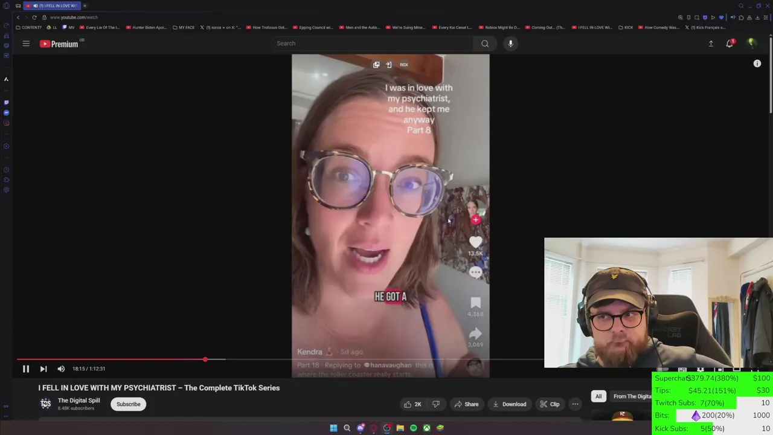Select the From The Digital chip
This screenshot has width=773, height=435.
pyautogui.click(x=632, y=396)
